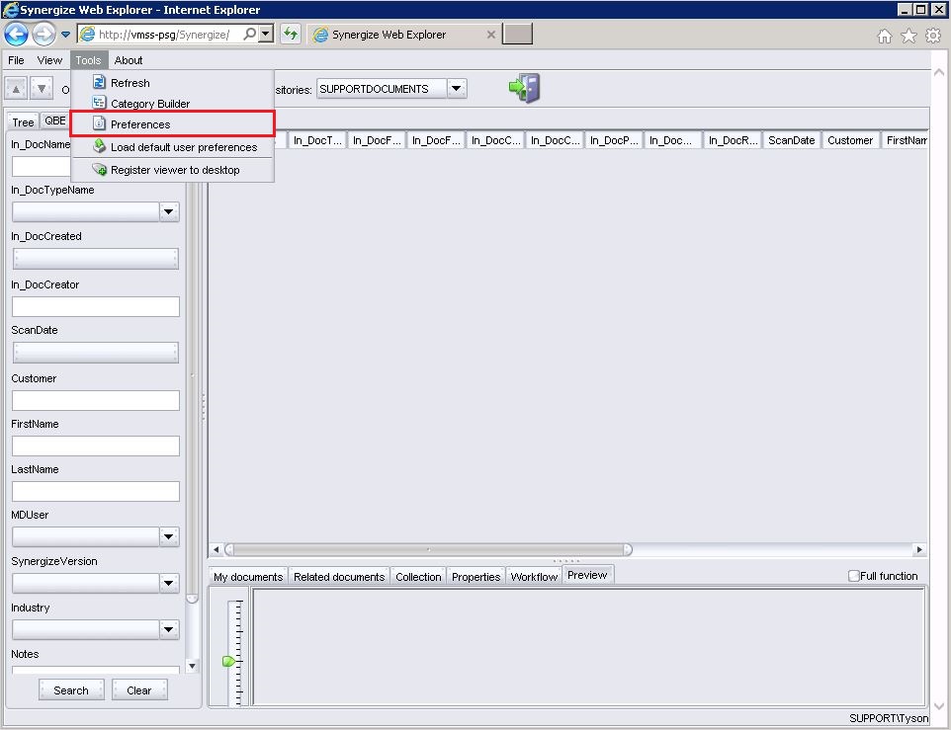Click SUPPORT\Tyson status bar text
Viewport: 951px width, 730px height.
coord(889,718)
